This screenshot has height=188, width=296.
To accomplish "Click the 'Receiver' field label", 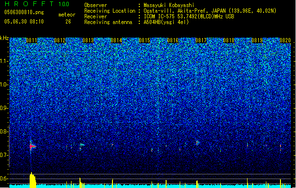I will point(96,16).
